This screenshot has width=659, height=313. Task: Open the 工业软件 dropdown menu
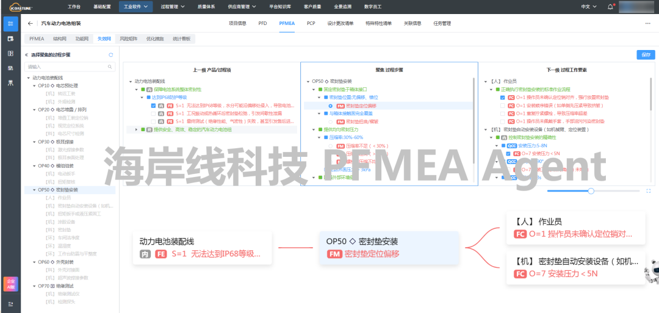click(x=135, y=7)
